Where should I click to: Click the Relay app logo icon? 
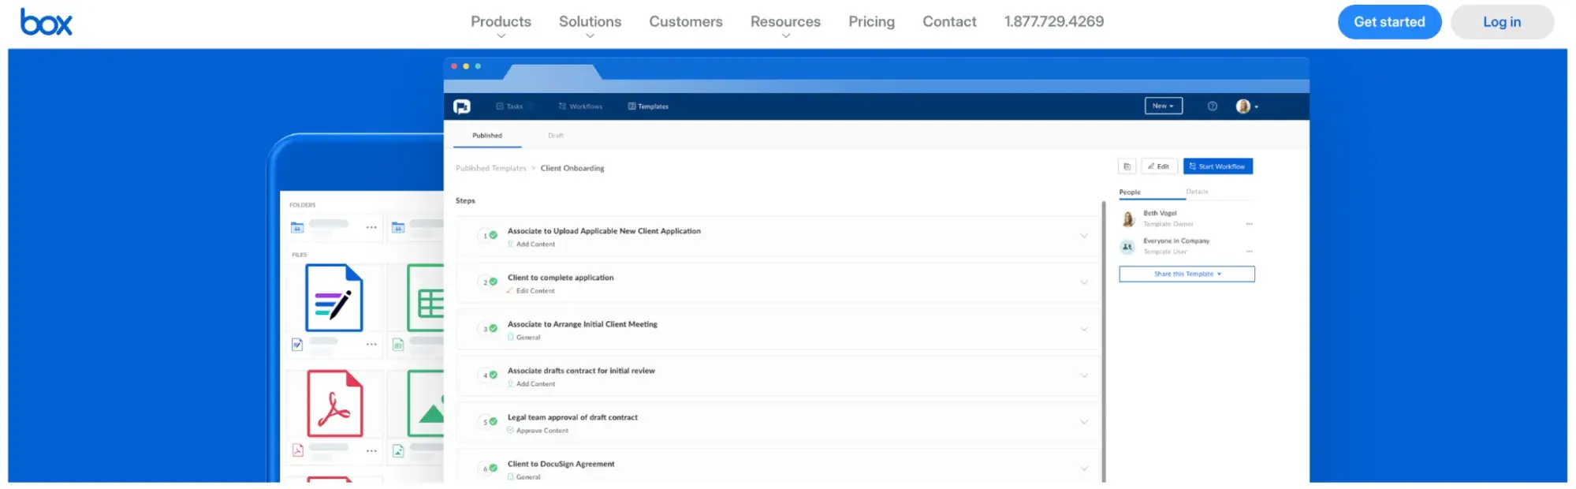tap(462, 106)
